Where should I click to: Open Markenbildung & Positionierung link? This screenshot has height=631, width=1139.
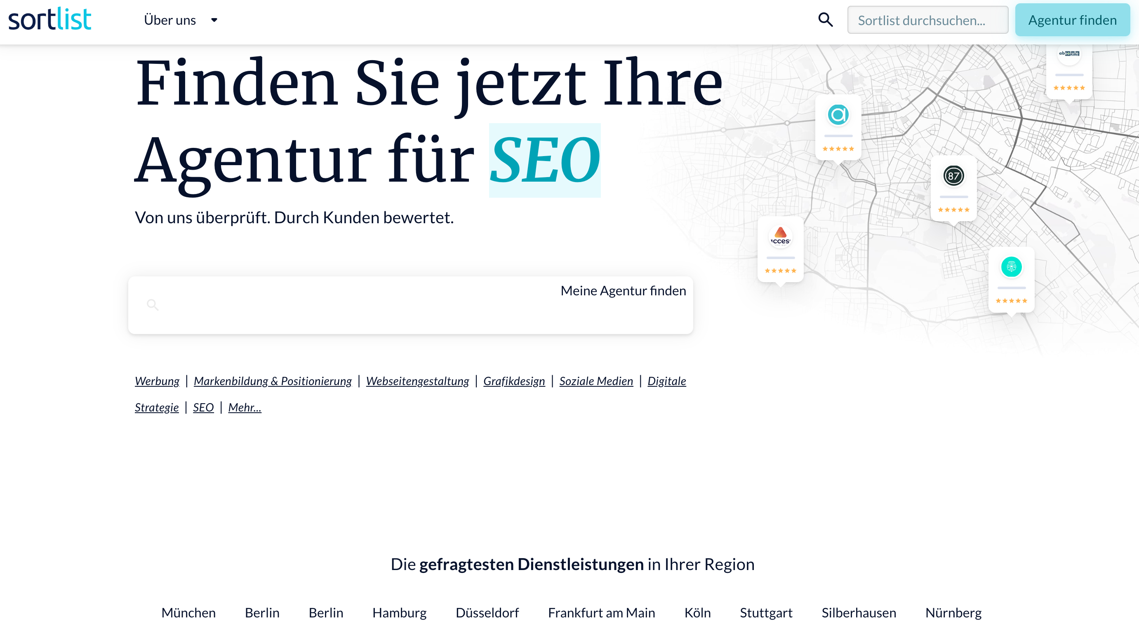272,381
